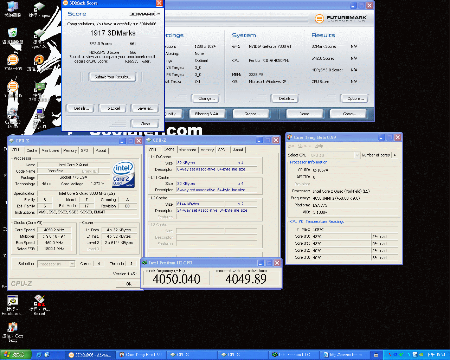Viewport: 450px width, 360px height.
Task: Open Mainboard tab in right CPU-Z window
Action: pos(187,150)
